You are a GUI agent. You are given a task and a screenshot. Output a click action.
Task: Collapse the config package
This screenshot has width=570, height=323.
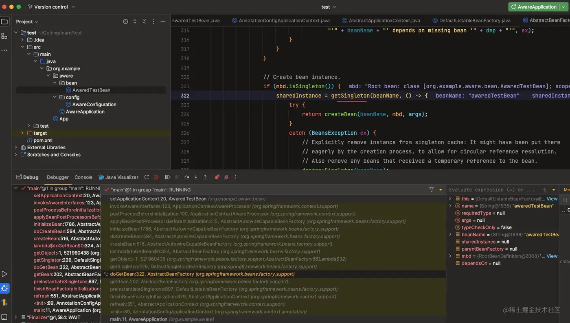[55, 97]
